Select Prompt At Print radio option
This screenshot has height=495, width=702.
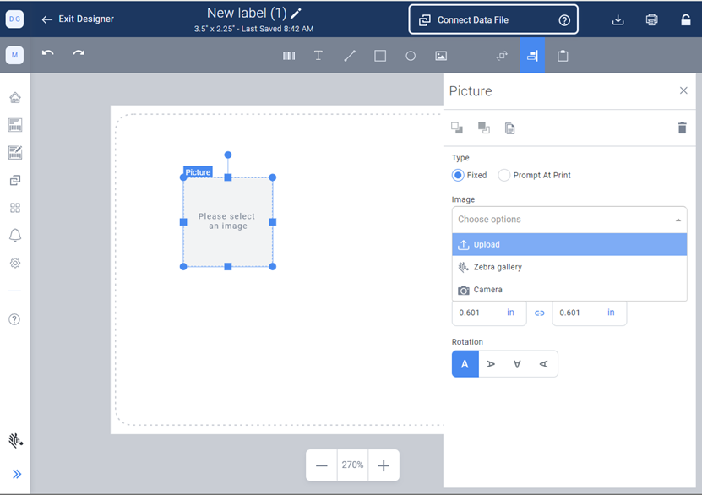point(504,176)
